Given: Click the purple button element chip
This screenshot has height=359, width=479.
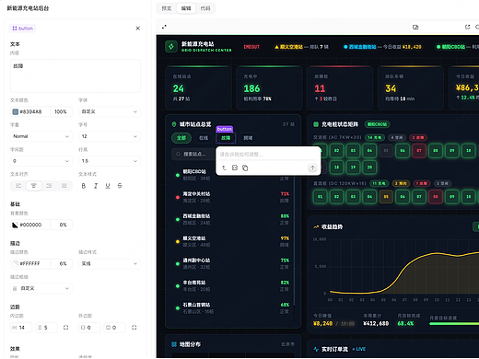Looking at the screenshot, I should tap(22, 29).
